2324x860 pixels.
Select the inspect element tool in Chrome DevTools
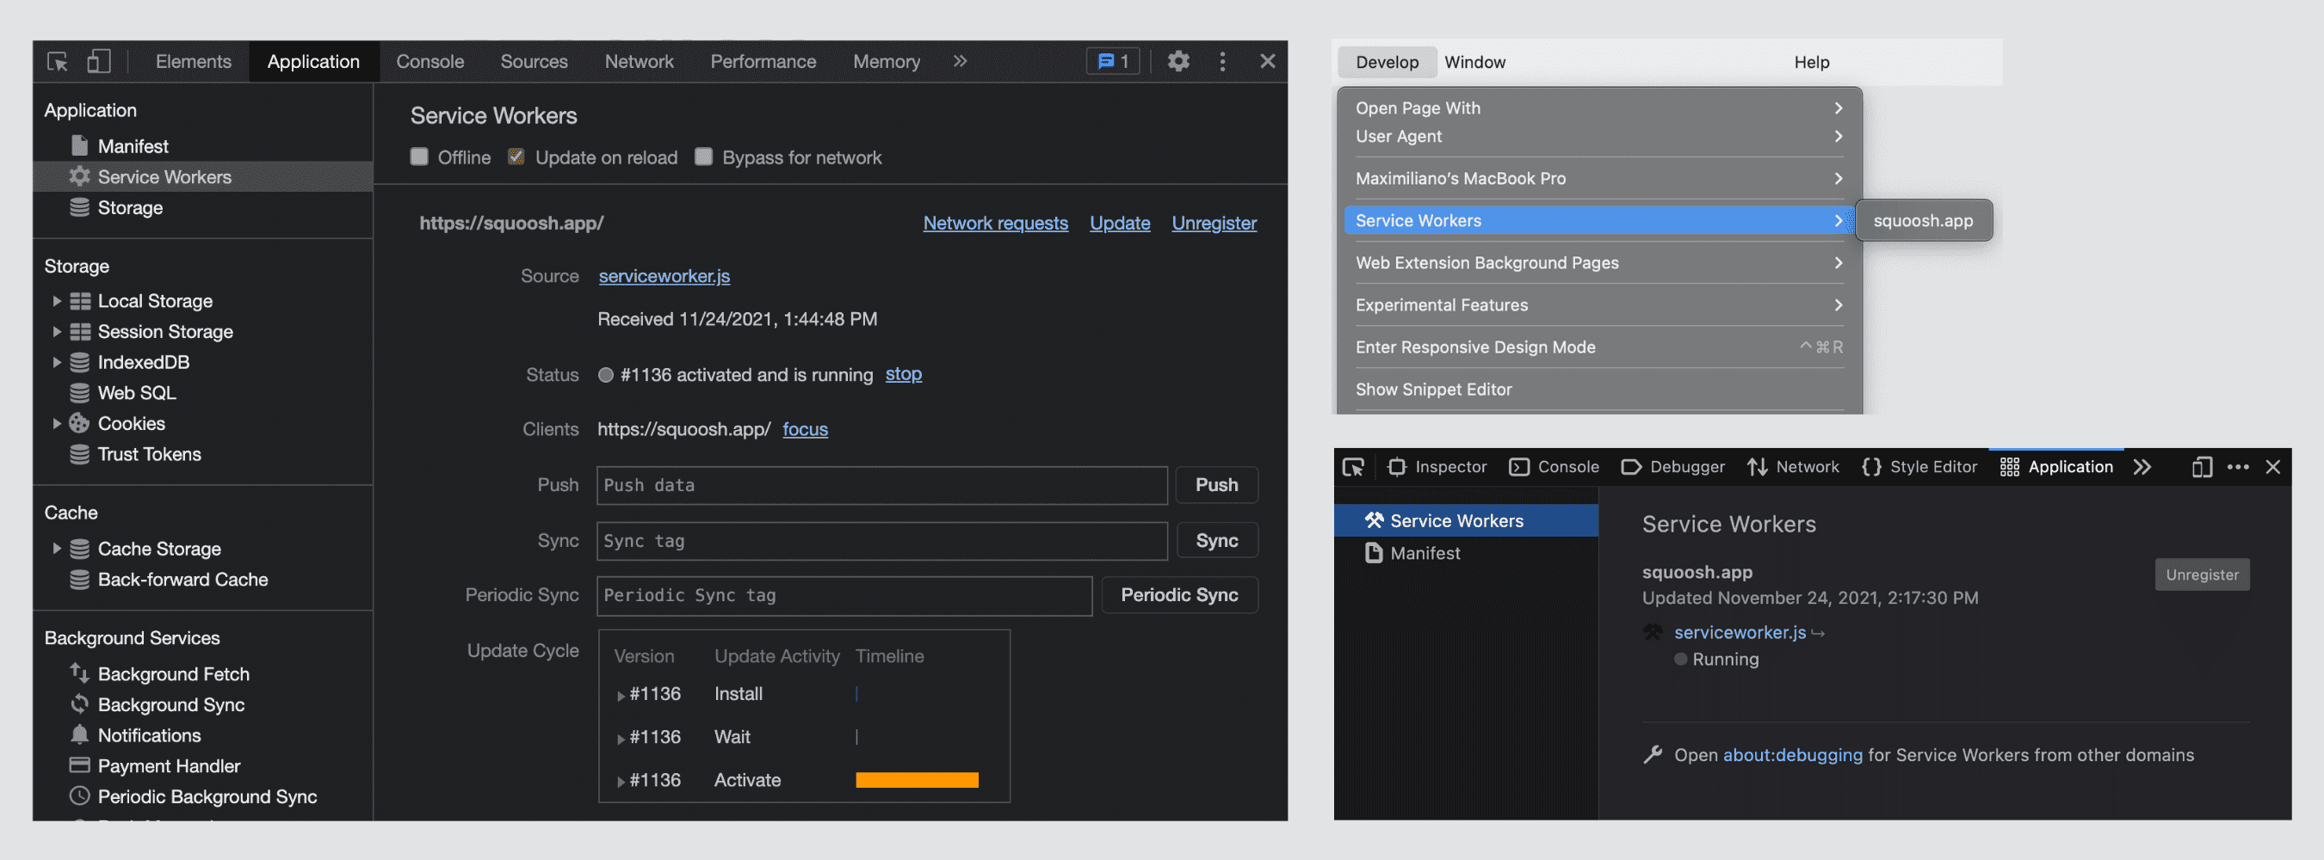pyautogui.click(x=59, y=60)
